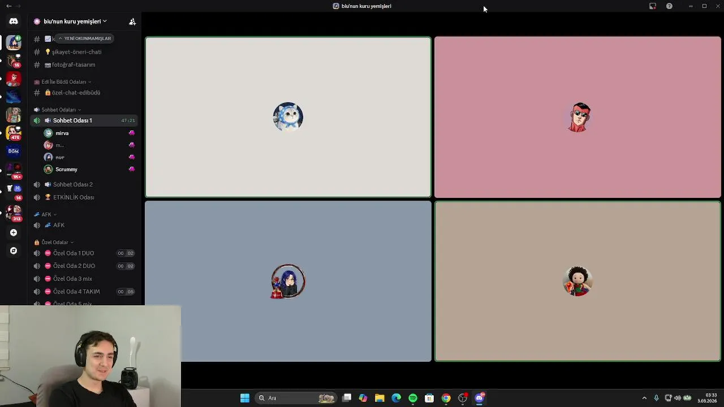The height and width of the screenshot is (407, 724).
Task: Click user mirva in voice channel
Action: click(62, 133)
